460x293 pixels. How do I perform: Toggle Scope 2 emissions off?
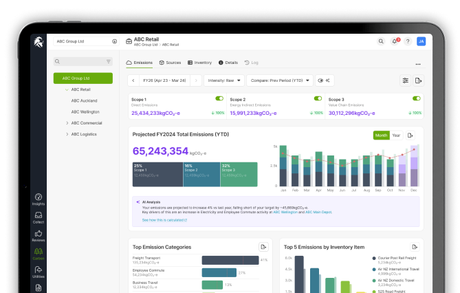click(x=318, y=98)
